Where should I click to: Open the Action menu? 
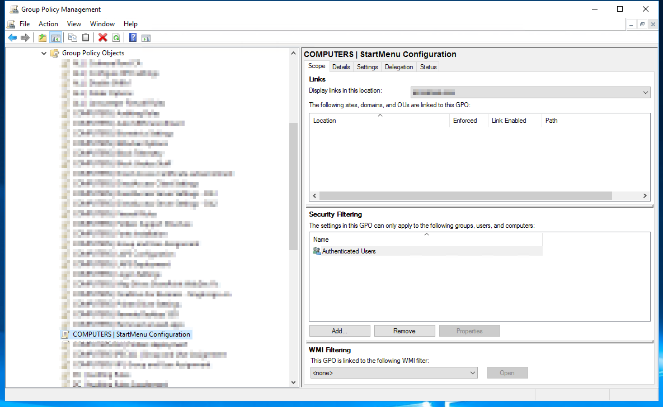point(48,24)
